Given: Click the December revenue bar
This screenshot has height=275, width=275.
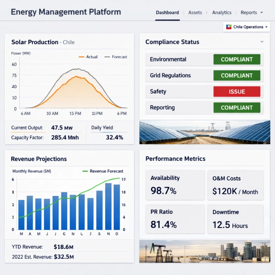Looking at the screenshot, I should click(x=117, y=207).
